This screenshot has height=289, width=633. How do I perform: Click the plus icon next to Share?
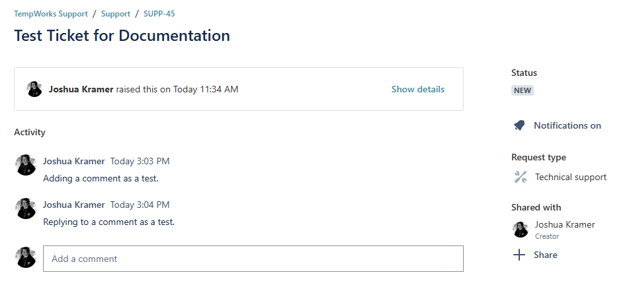pyautogui.click(x=520, y=255)
